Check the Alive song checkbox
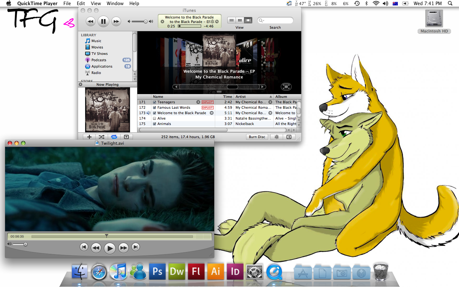The width and height of the screenshot is (459, 287). pos(155,119)
